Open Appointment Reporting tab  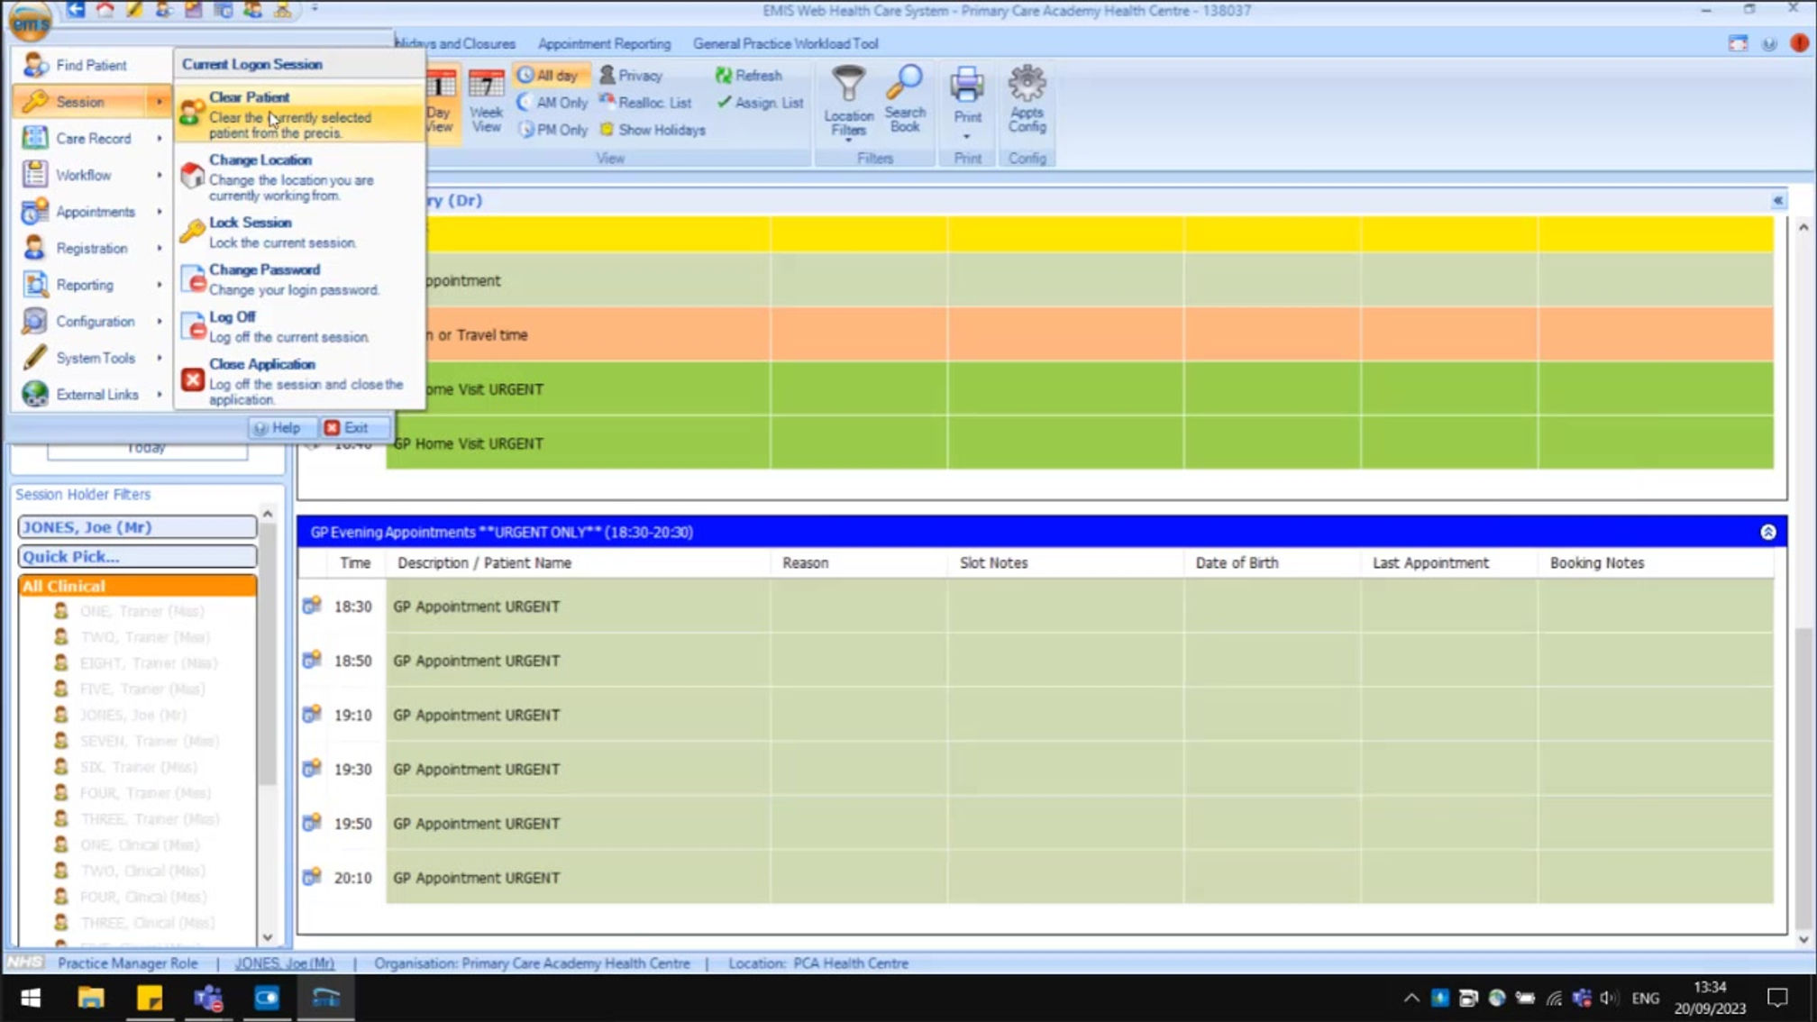click(604, 43)
